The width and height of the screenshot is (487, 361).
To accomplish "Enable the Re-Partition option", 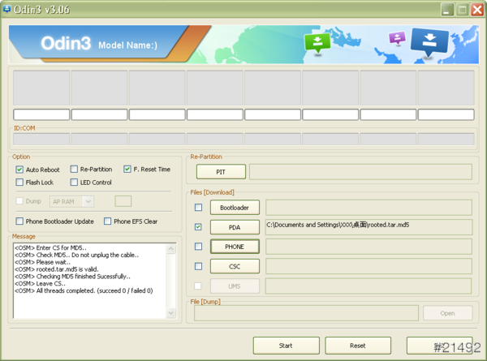I will tap(74, 170).
